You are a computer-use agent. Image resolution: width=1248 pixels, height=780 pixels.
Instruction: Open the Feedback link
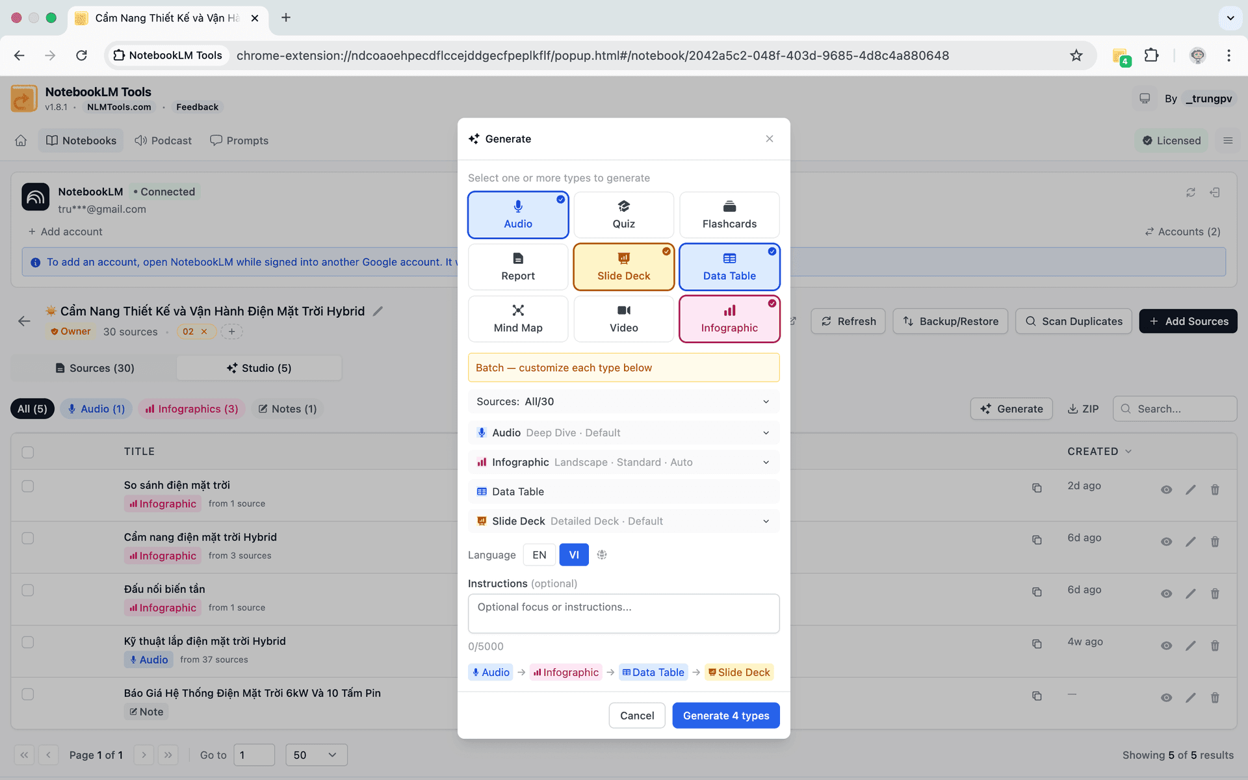[x=197, y=107]
